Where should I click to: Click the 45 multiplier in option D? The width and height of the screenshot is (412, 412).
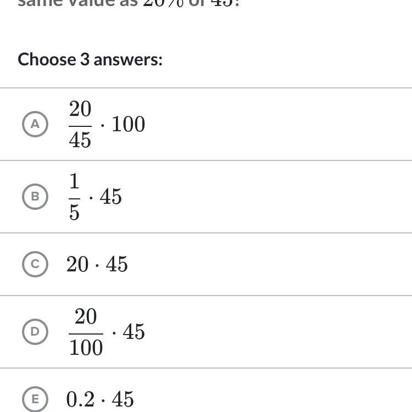point(134,332)
